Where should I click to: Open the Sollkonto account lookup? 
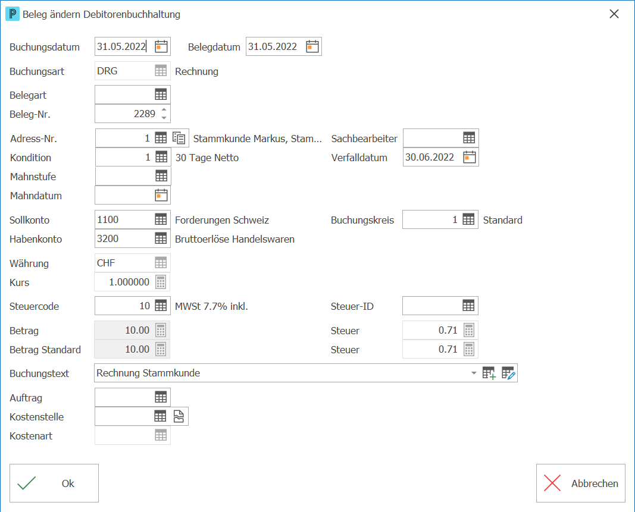[161, 219]
